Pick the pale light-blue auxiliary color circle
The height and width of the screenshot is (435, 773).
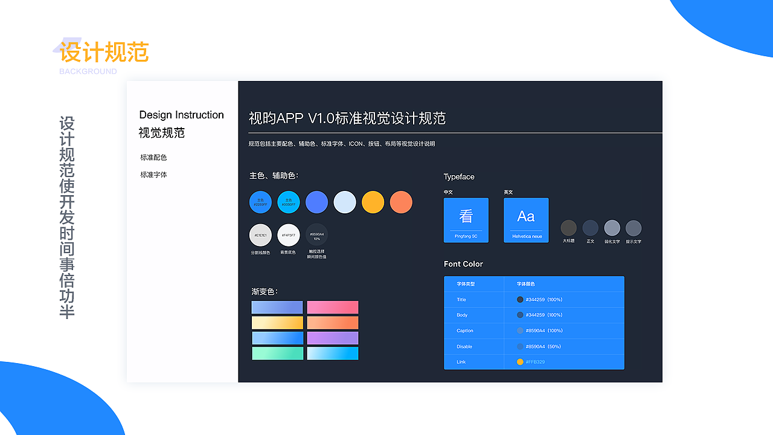345,202
